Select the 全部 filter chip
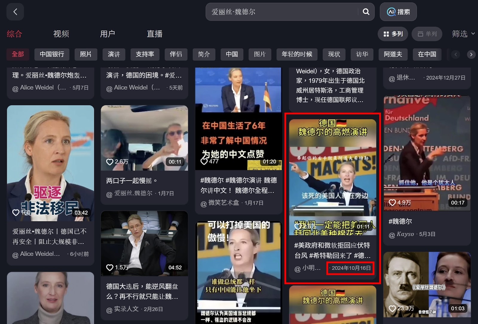The width and height of the screenshot is (478, 324). (x=18, y=54)
